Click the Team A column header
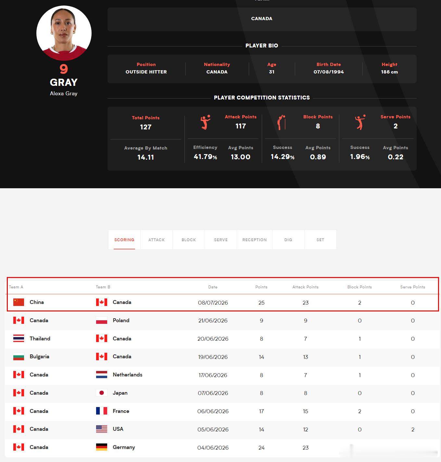This screenshot has width=441, height=462. pyautogui.click(x=16, y=287)
